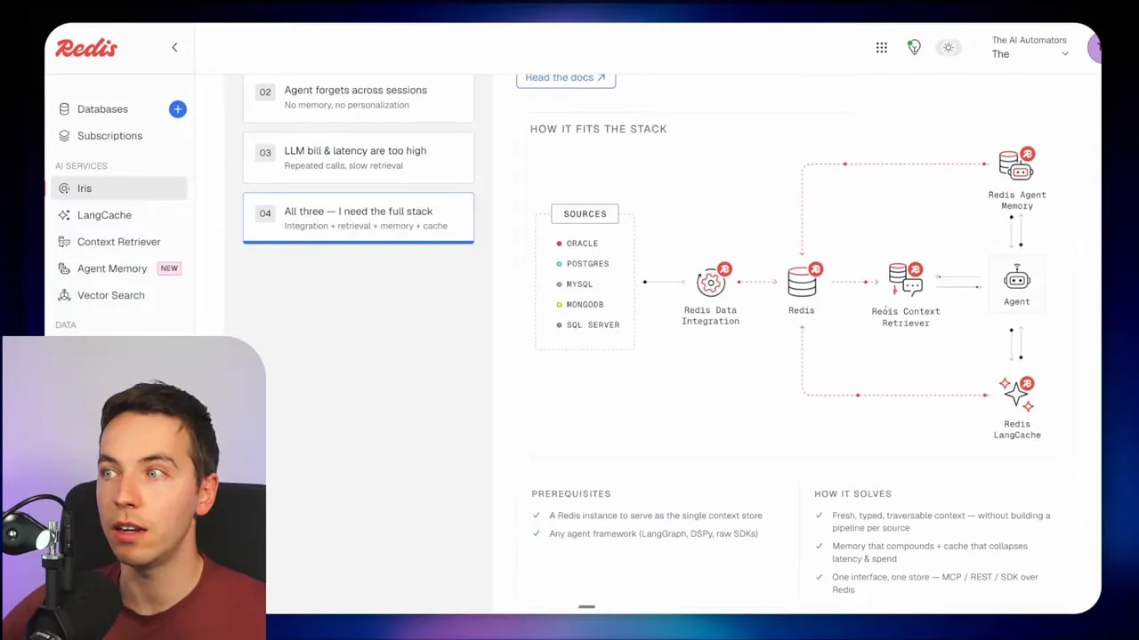Click ORACLE in the sources list
Viewport: 1139px width, 640px height.
pyautogui.click(x=582, y=244)
